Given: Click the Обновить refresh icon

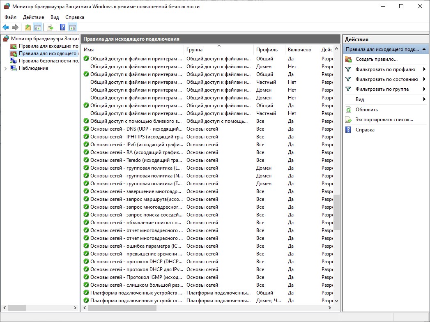Looking at the screenshot, I should click(x=348, y=110).
